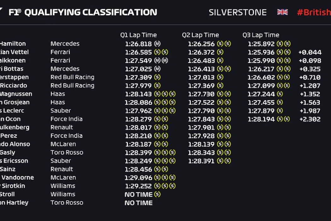Select the soft tyre icon next to Verstappen's Q1 time
331x221 pixels.
(x=157, y=77)
